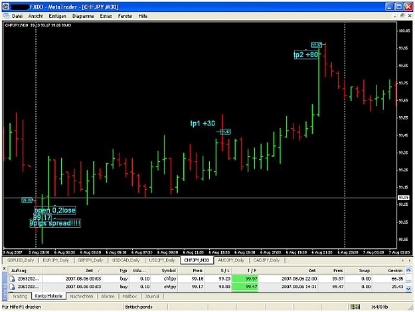415x312 pixels.
Task: Select the '9pips spread!!!!' chart label
Action: [55, 223]
